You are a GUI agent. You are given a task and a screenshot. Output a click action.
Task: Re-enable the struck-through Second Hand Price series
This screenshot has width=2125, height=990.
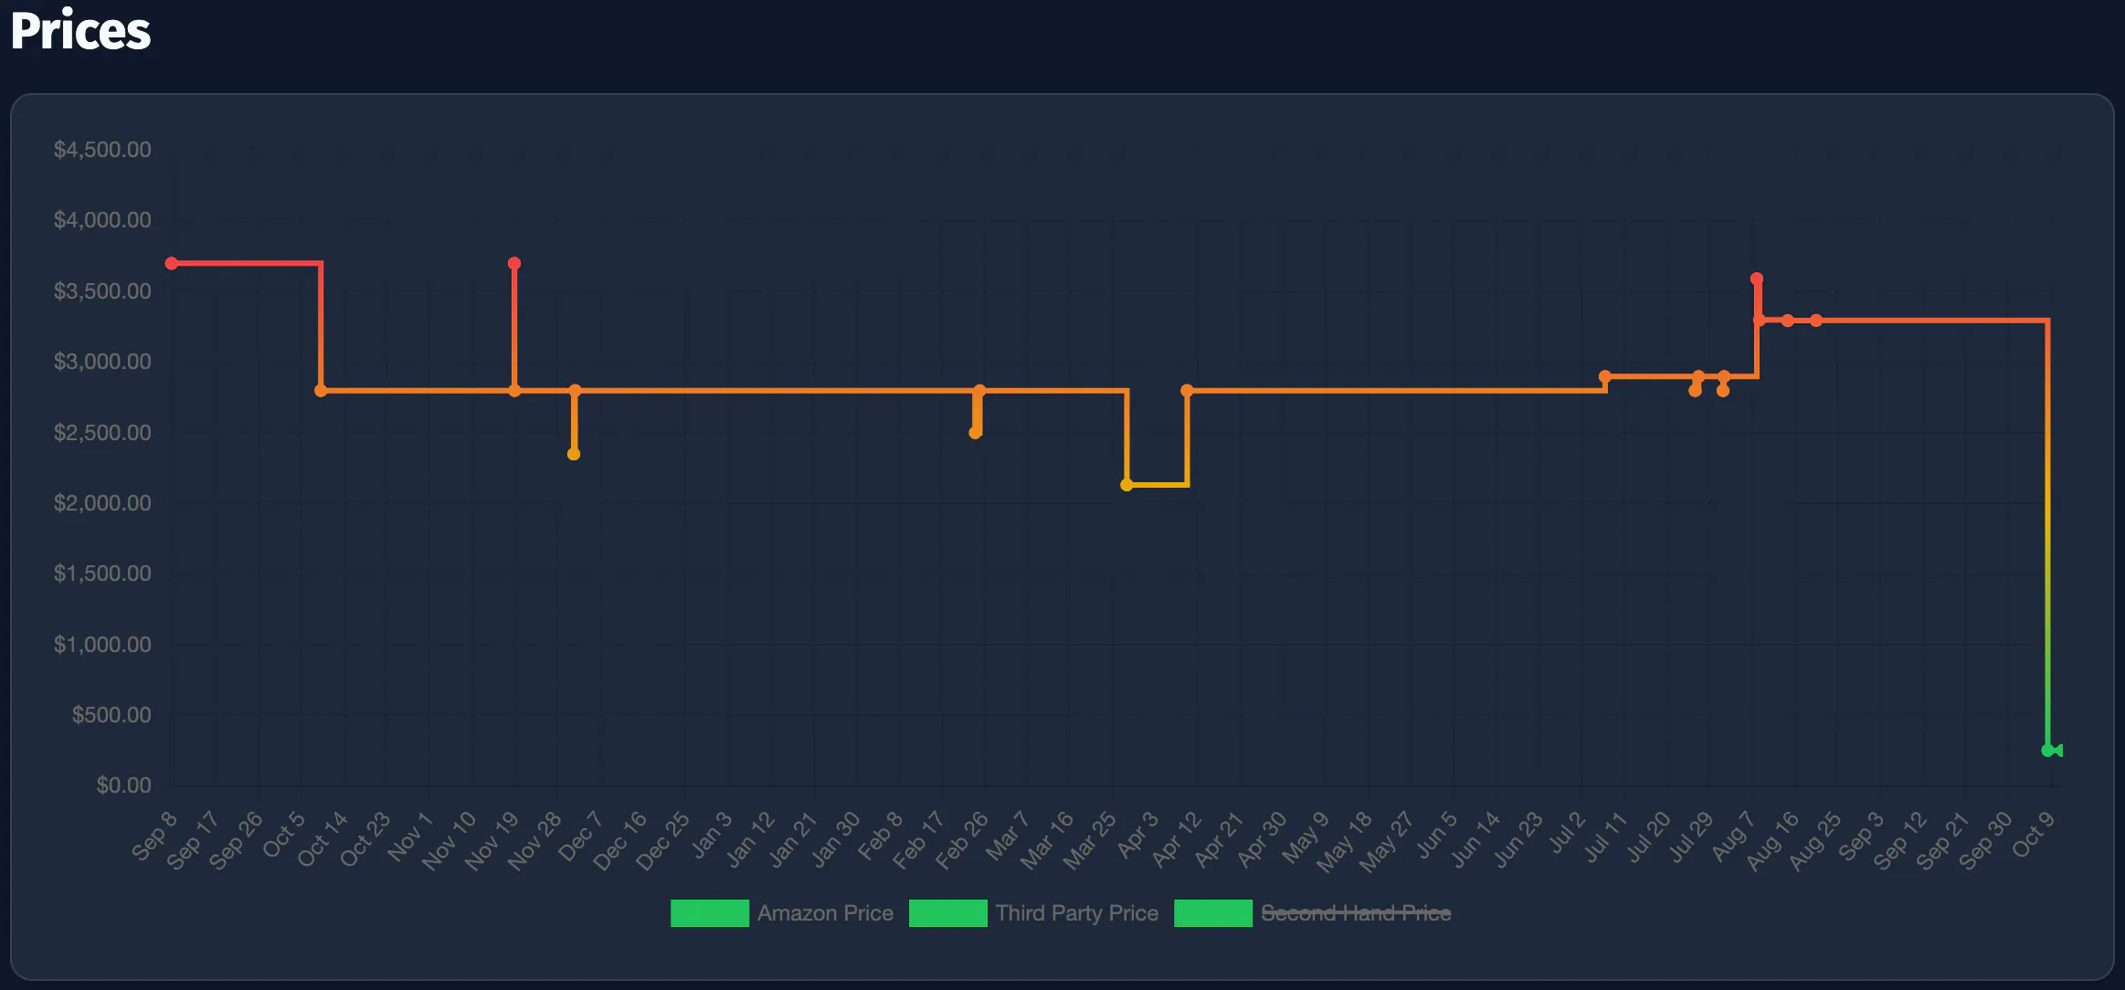1356,913
